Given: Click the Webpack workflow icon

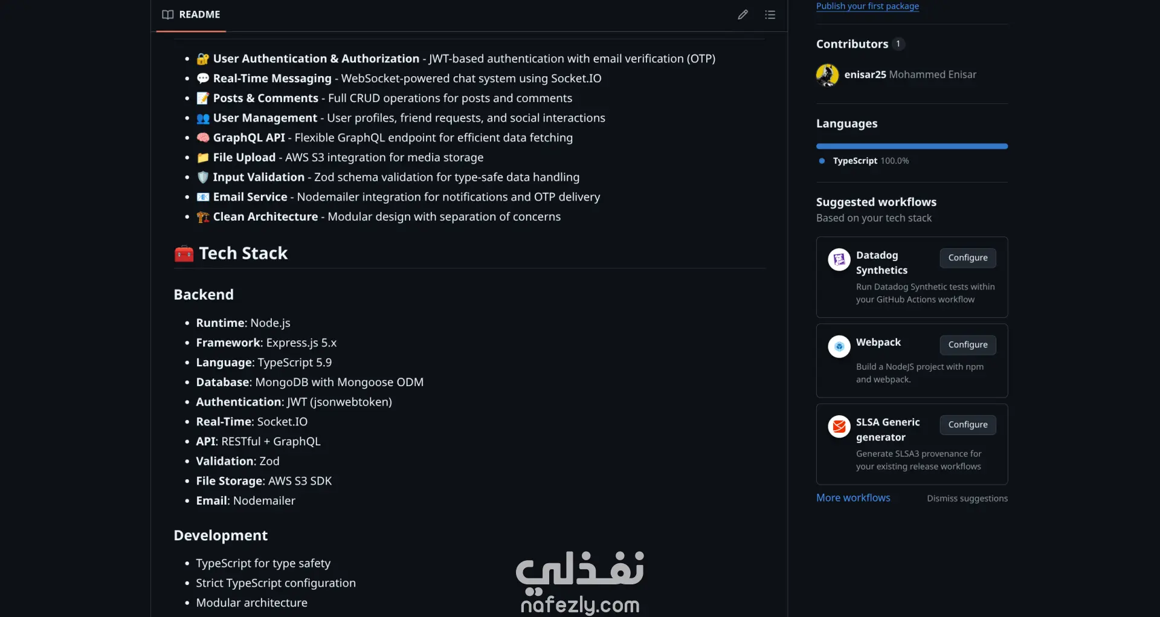Looking at the screenshot, I should [x=839, y=347].
